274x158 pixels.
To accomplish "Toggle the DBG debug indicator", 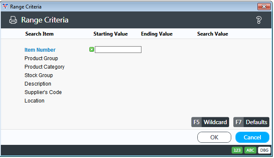I will pos(264,150).
